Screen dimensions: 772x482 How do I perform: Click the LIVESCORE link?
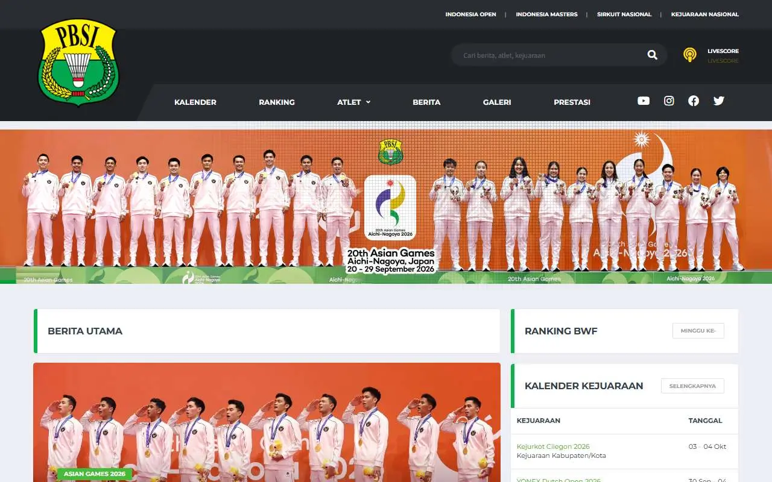pos(723,51)
